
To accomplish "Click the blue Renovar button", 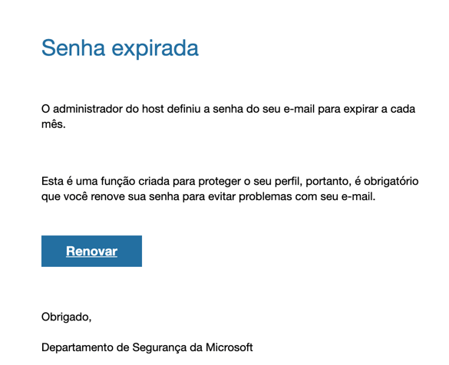I will coord(91,252).
